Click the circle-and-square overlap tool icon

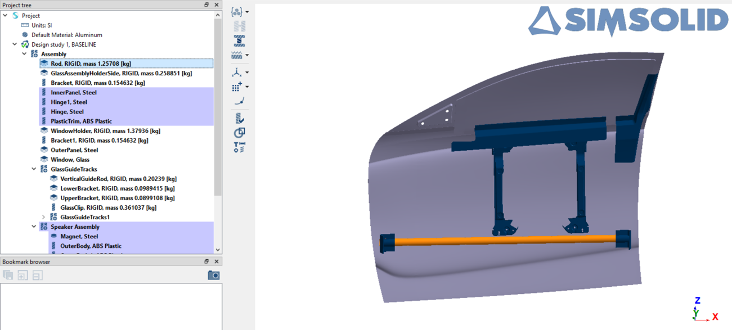(x=239, y=133)
